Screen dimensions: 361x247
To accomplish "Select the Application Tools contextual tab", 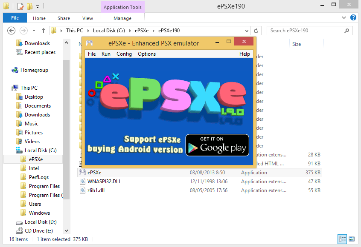I will coord(122,7).
